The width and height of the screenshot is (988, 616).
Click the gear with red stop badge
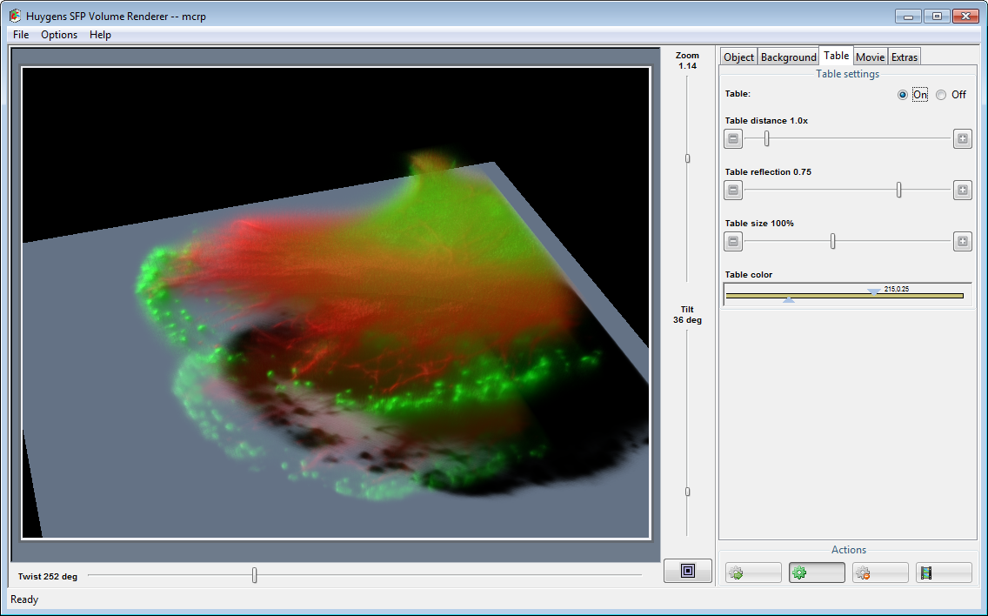[x=880, y=572]
